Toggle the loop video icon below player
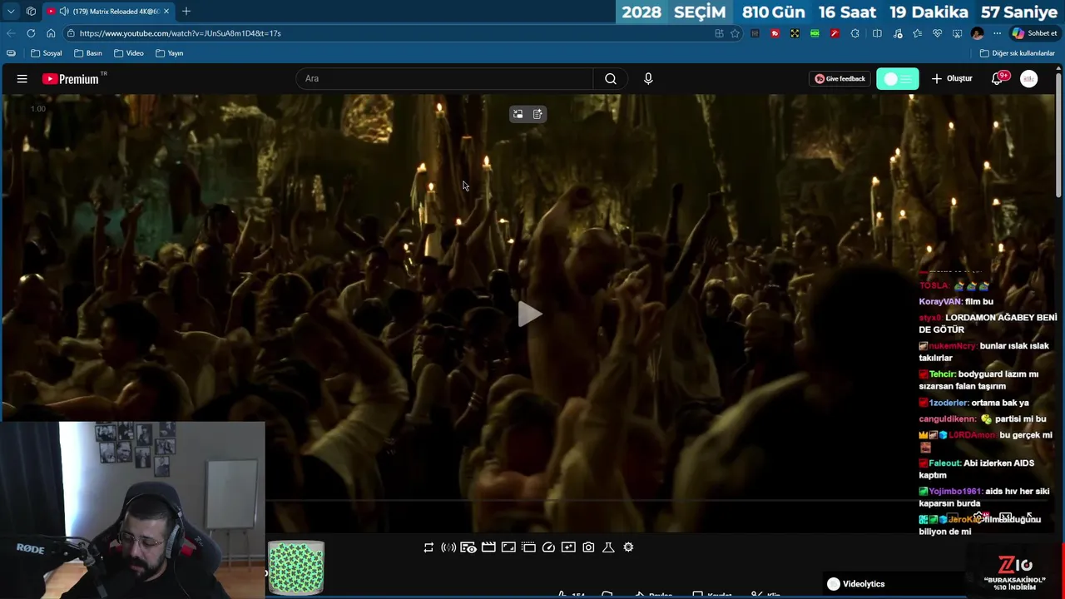Viewport: 1065px width, 599px height. click(x=428, y=547)
